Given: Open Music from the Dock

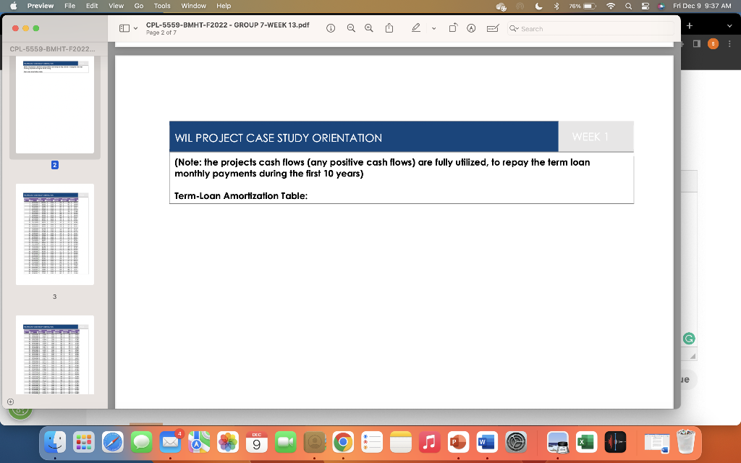Looking at the screenshot, I should coord(429,440).
